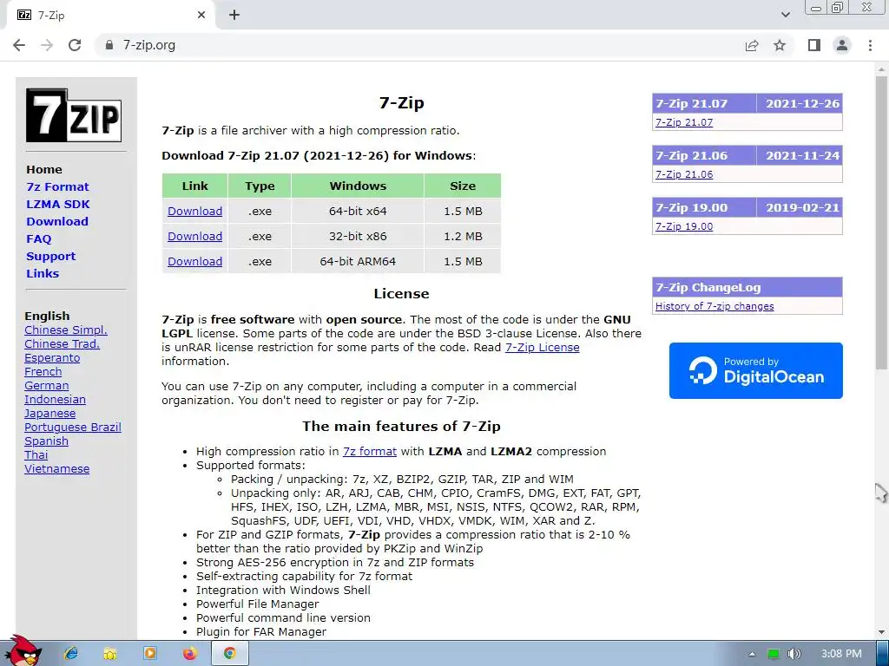Screen dimensions: 889x666
Task: Reload the 7-zip.org page
Action: click(x=75, y=45)
